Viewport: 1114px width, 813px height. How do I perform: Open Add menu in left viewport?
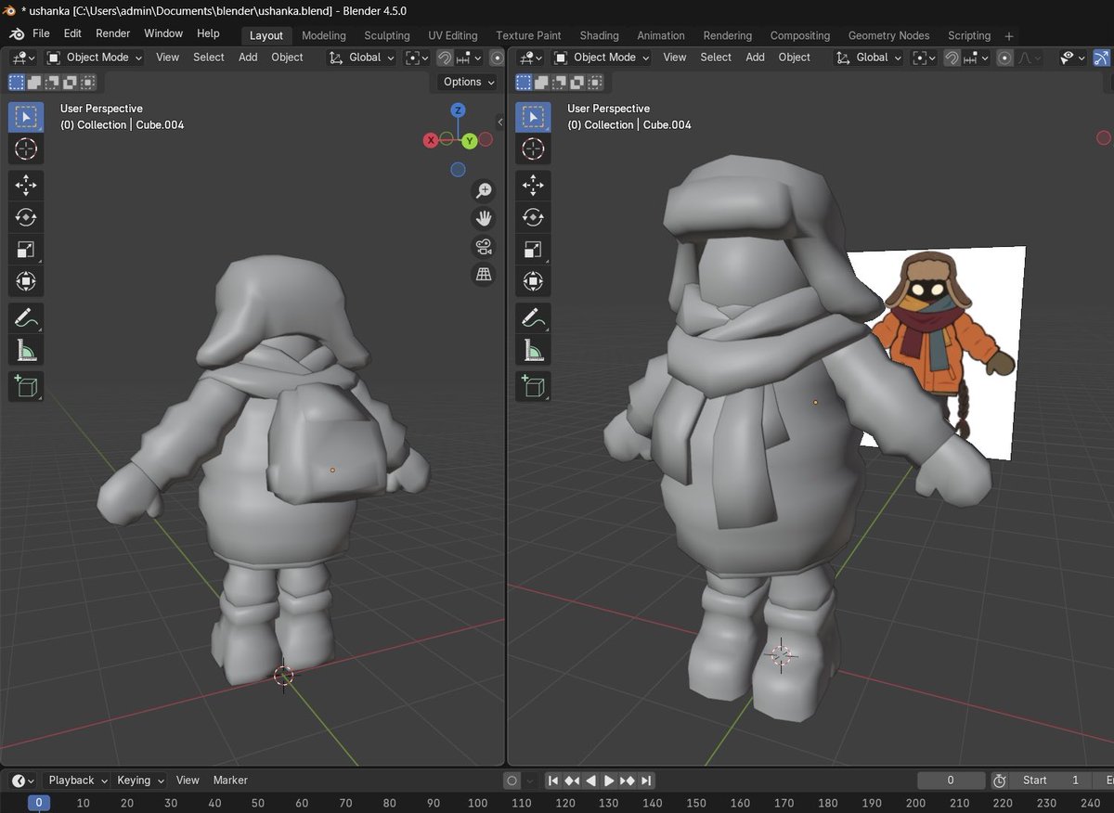[x=248, y=58]
